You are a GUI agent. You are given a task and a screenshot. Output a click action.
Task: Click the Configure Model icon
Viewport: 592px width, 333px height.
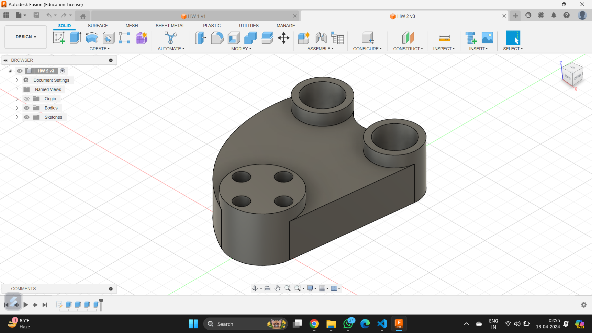[368, 38]
